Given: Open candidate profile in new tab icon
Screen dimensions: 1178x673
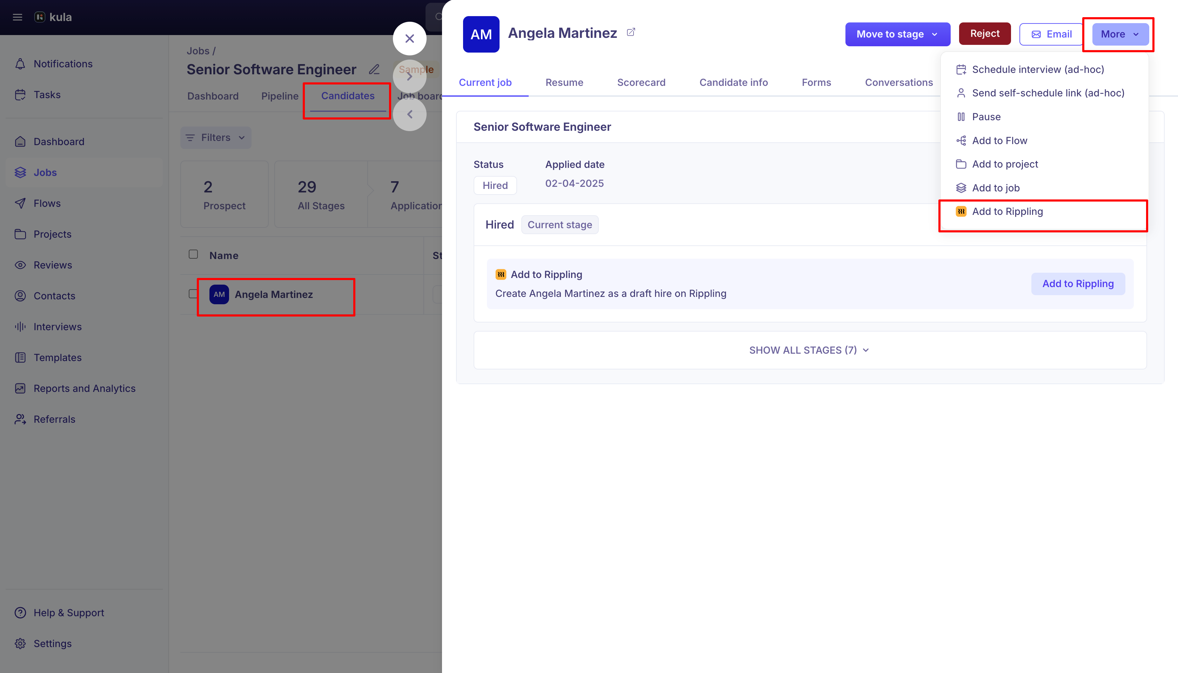Looking at the screenshot, I should click(631, 32).
